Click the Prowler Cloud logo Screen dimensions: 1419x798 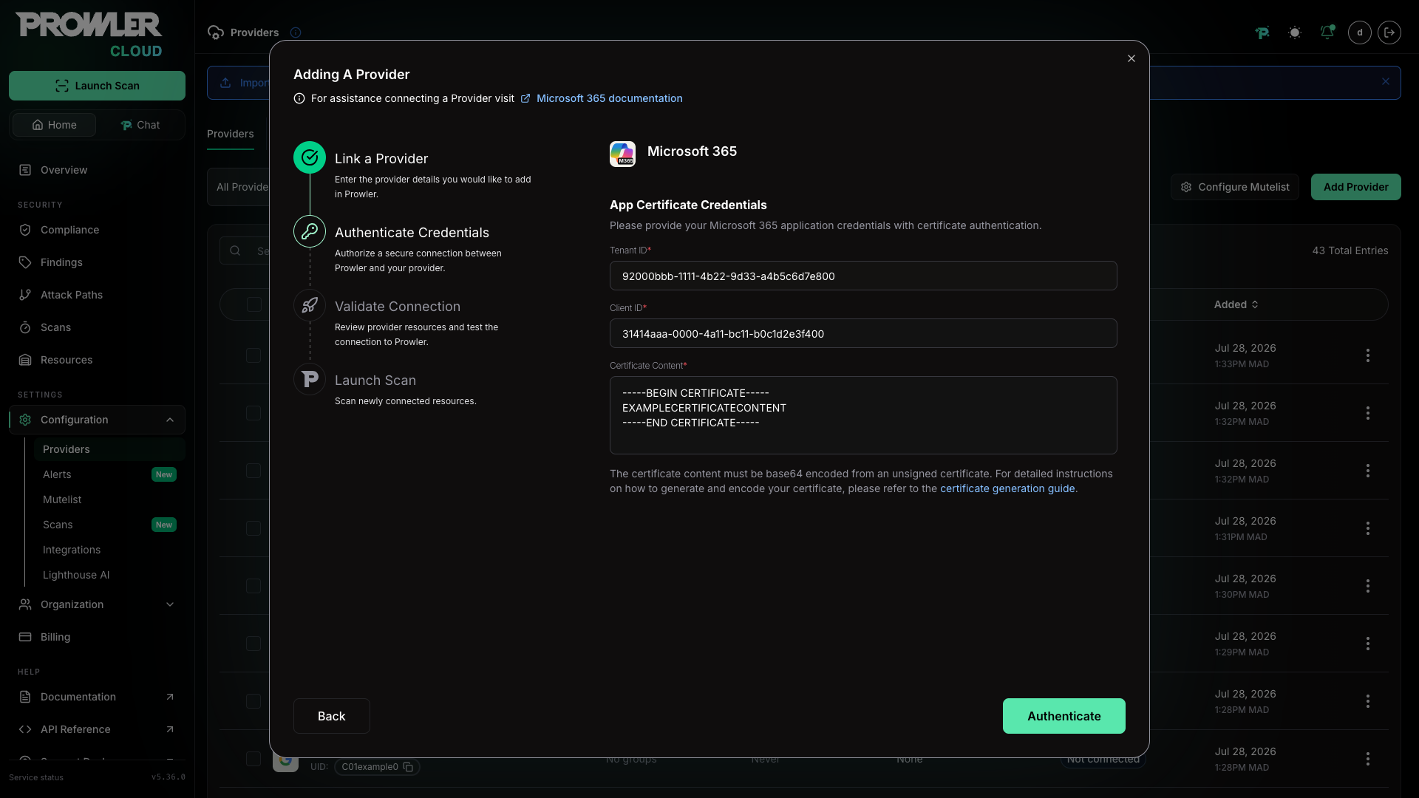tap(89, 35)
